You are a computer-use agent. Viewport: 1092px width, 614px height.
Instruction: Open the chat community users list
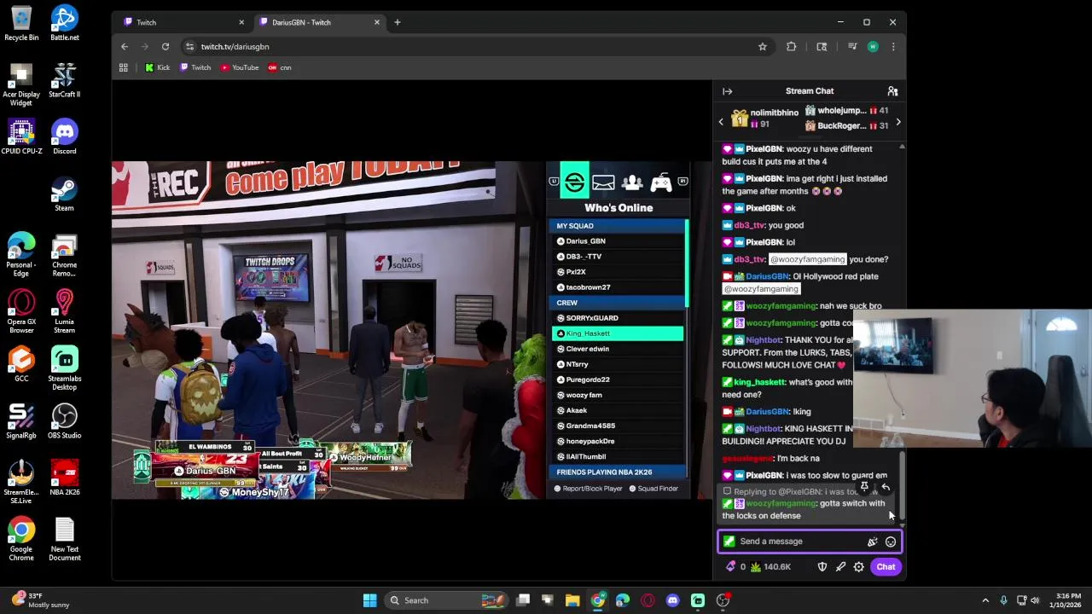tap(892, 91)
